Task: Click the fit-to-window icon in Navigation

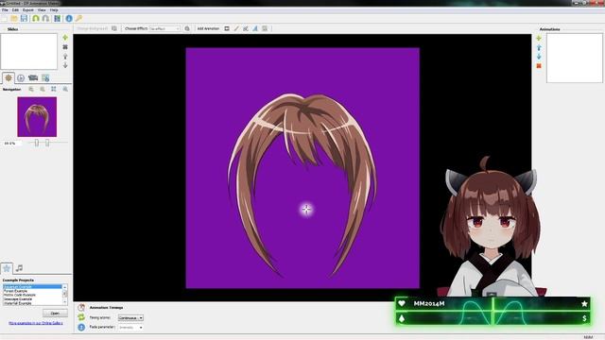Action: pos(54,89)
